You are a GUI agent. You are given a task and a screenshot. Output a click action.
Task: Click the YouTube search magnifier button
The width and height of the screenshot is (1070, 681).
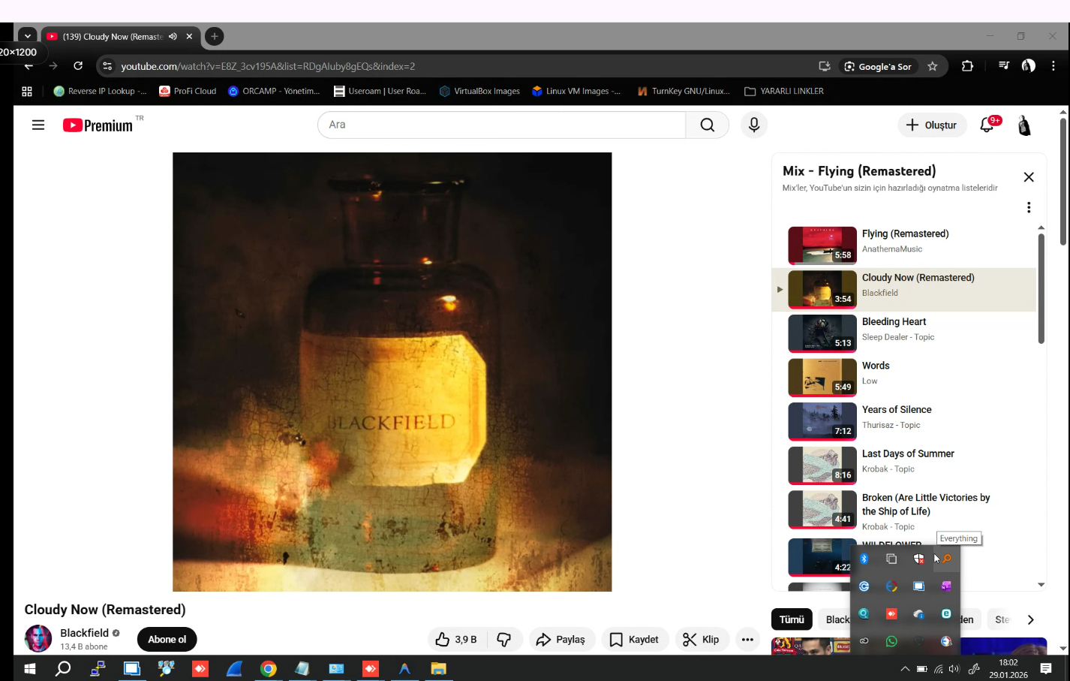[708, 125]
